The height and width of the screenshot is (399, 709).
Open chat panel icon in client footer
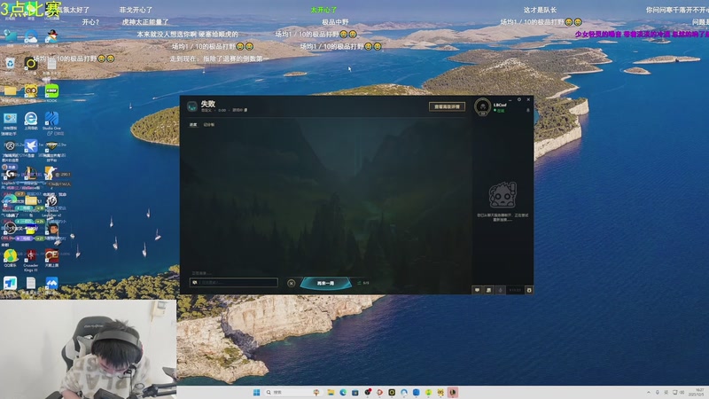coord(478,289)
